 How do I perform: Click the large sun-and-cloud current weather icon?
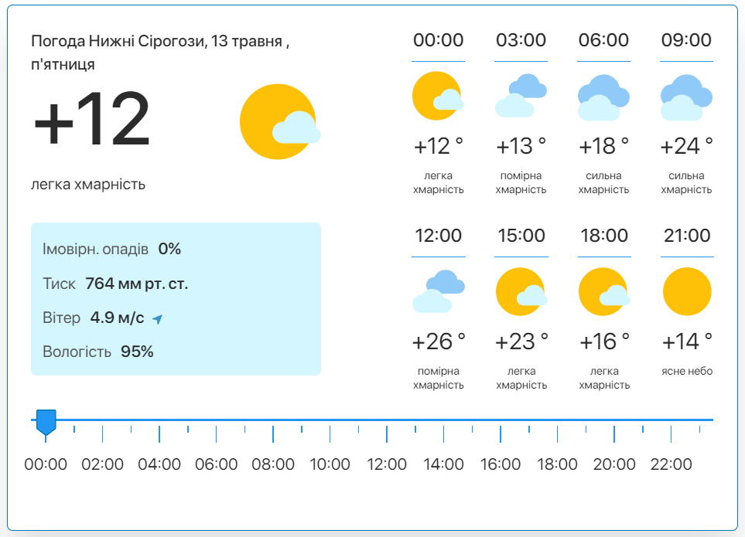click(280, 121)
